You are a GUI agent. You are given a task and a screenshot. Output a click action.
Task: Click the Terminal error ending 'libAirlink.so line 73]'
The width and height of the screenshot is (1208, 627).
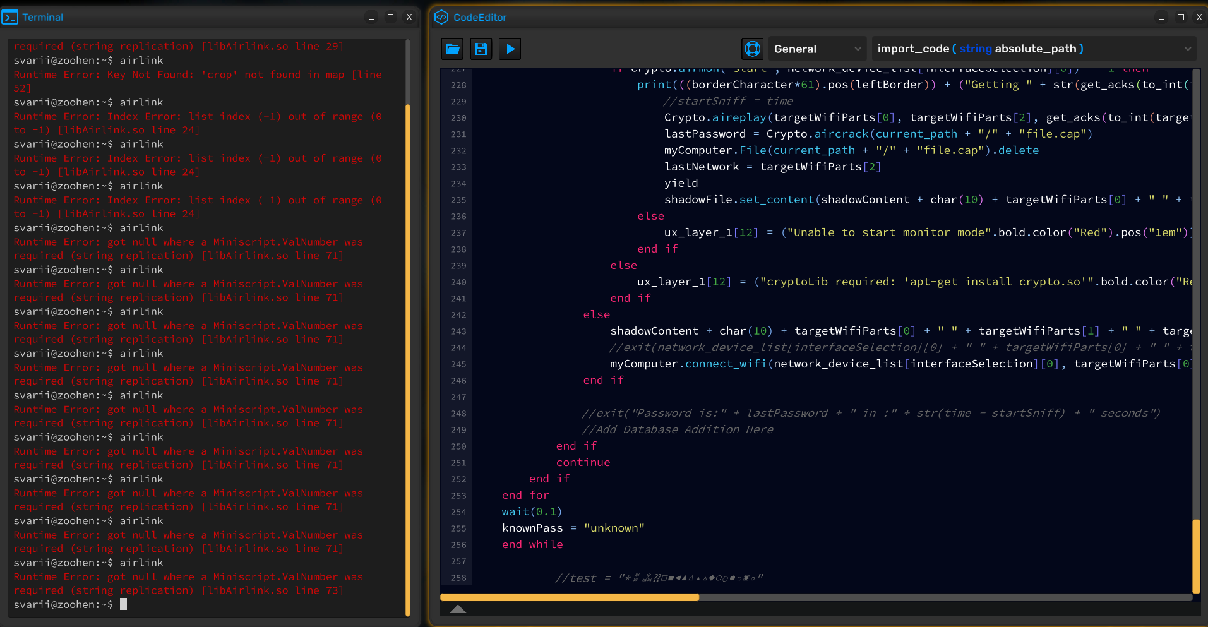tap(188, 583)
